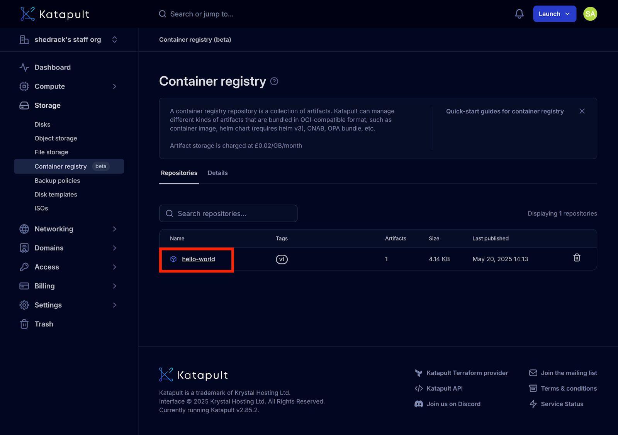Click the Compute chip icon
This screenshot has width=618, height=435.
click(x=24, y=86)
